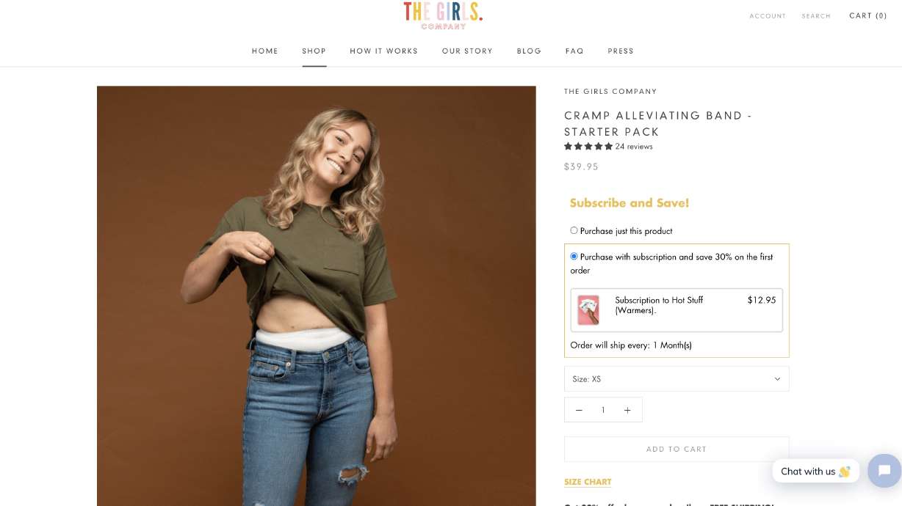Click the size selector chevron icon
Image resolution: width=902 pixels, height=506 pixels.
pyautogui.click(x=776, y=378)
